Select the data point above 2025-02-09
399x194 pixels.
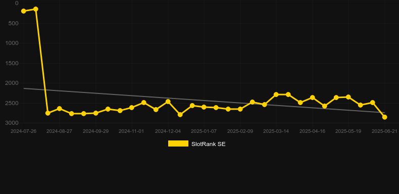240,109
